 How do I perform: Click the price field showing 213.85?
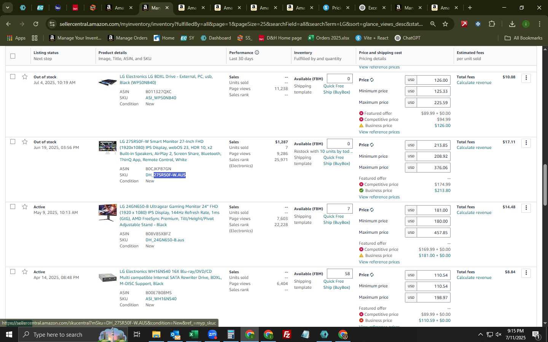click(x=434, y=145)
